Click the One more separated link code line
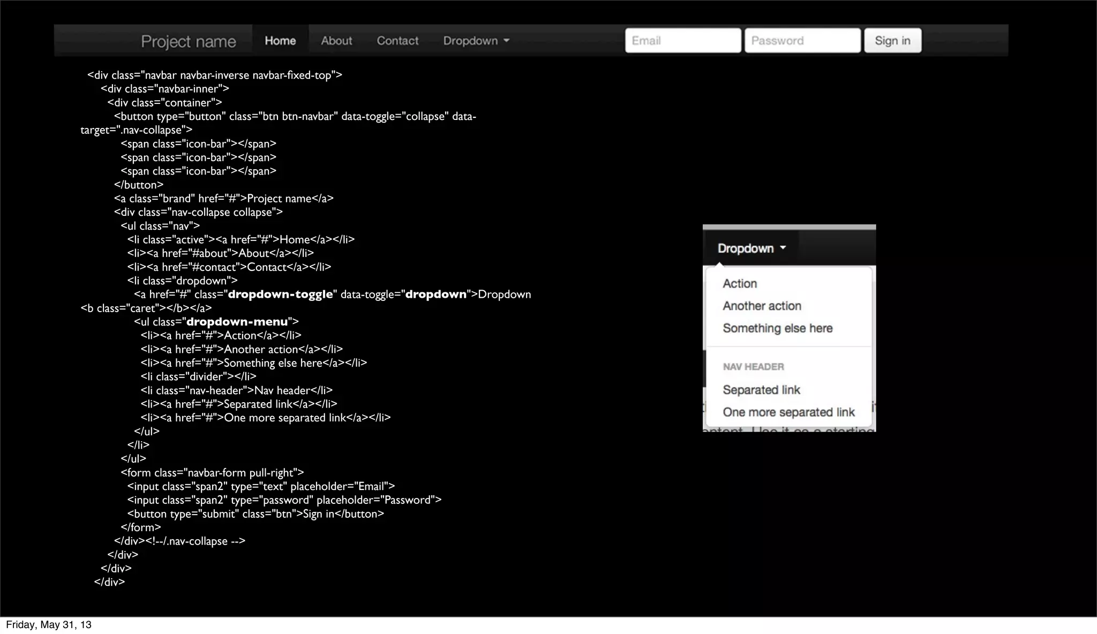The width and height of the screenshot is (1097, 634). (266, 418)
